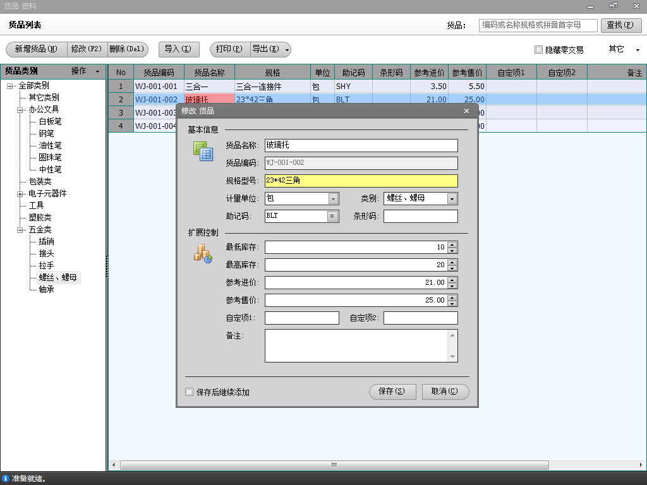Click the 取消(C) button
Image resolution: width=647 pixels, height=485 pixels.
(x=445, y=392)
